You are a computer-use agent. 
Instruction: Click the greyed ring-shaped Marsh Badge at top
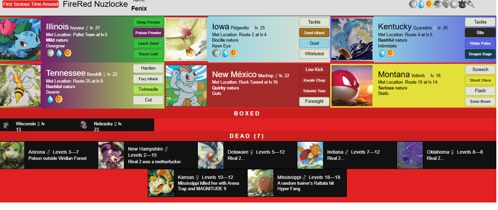[x=454, y=4]
